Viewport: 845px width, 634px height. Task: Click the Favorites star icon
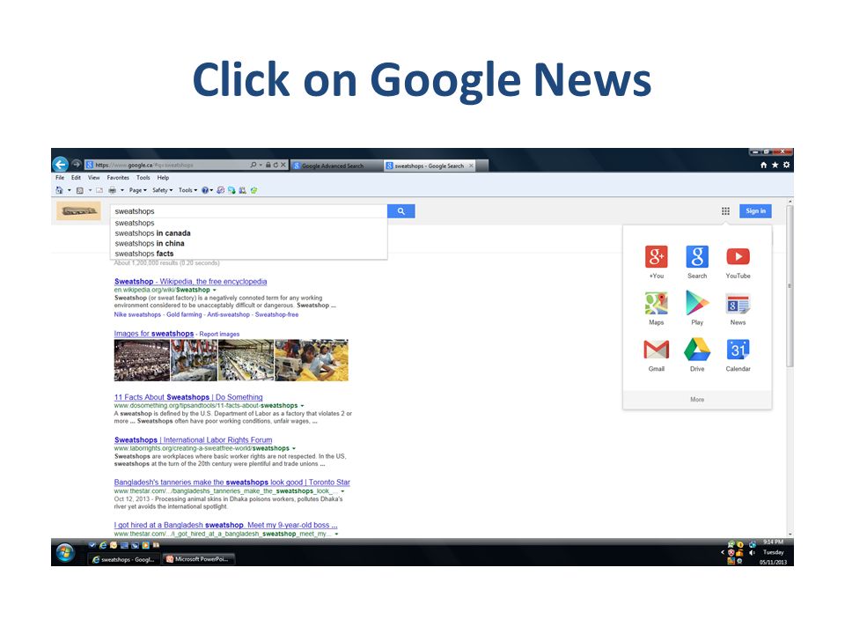(x=775, y=165)
